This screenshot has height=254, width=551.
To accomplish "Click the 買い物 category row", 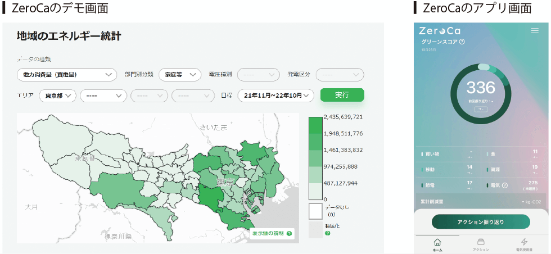I will (x=448, y=154).
